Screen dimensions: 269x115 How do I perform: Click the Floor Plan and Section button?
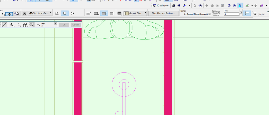(163, 13)
